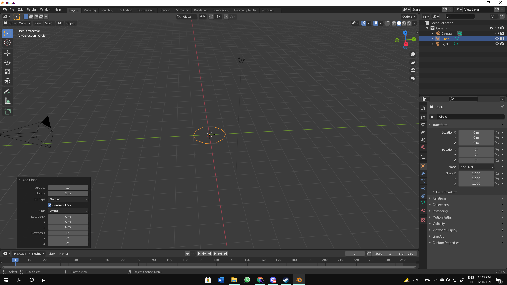This screenshot has width=507, height=285.
Task: Toggle snapping magnet icon
Action: [x=211, y=17]
